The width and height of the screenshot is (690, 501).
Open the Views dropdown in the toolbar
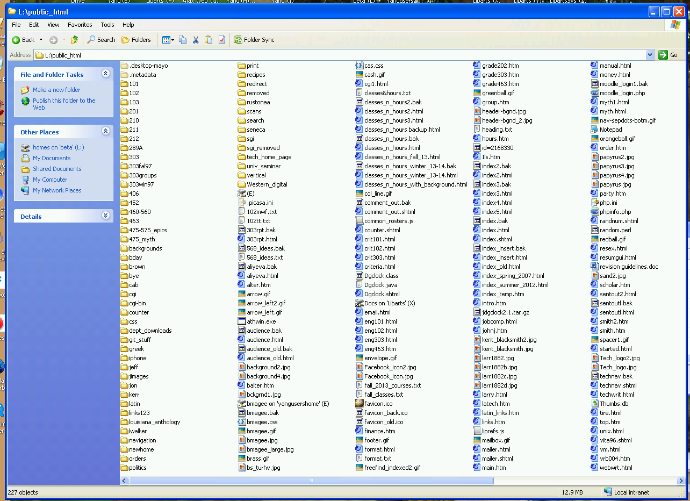click(168, 40)
